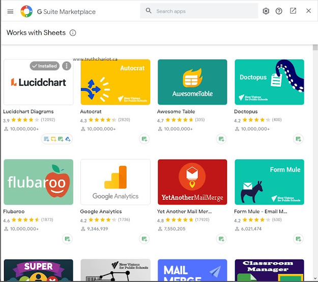The width and height of the screenshot is (318, 282).
Task: Click the G Suite Marketplace logo
Action: tap(26, 11)
